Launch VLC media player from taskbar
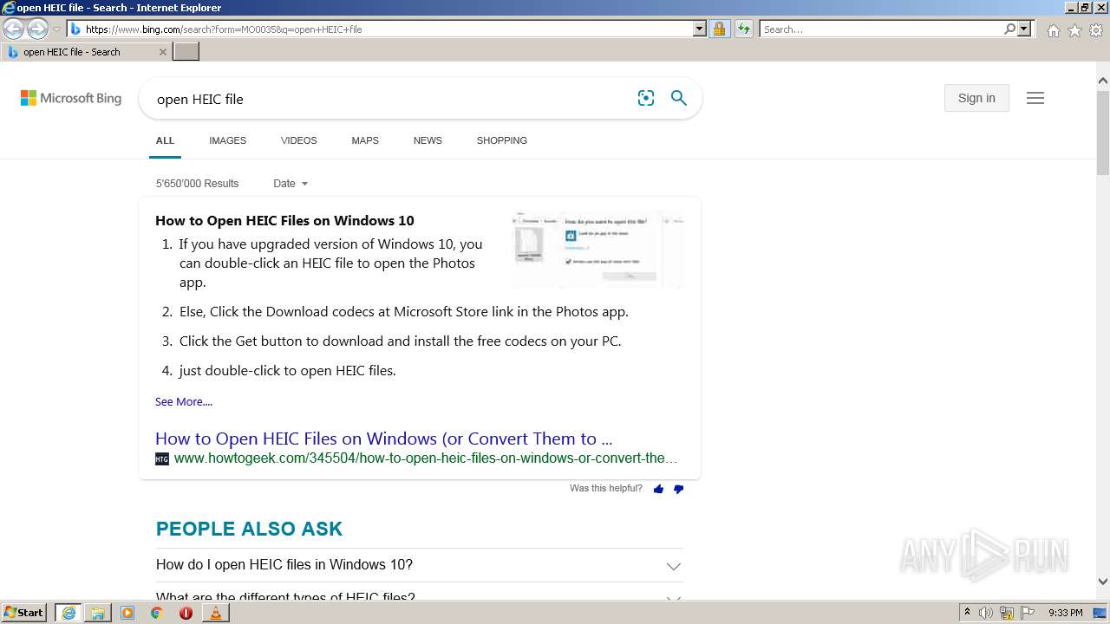The width and height of the screenshot is (1110, 624). (215, 613)
